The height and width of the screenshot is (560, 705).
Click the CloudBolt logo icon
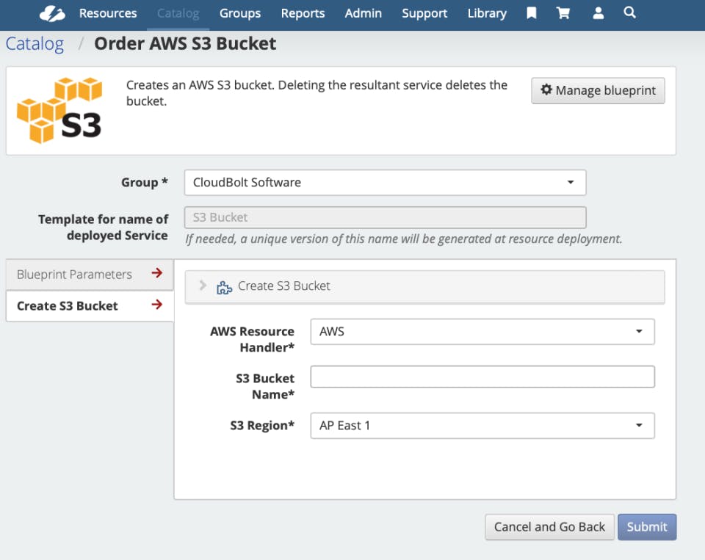pos(52,13)
